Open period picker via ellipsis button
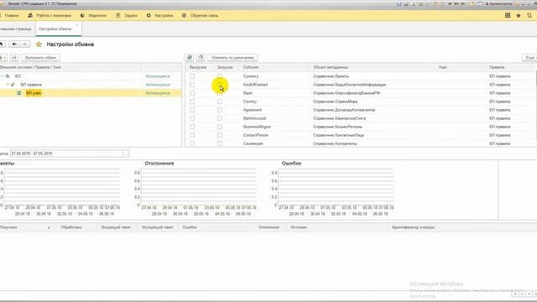 tap(126, 154)
